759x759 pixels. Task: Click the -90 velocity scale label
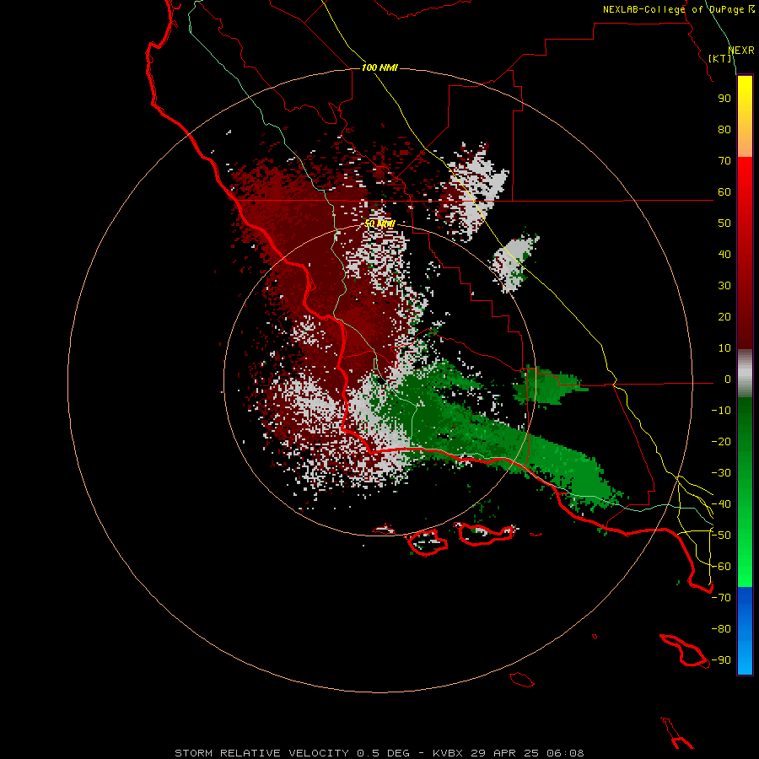(721, 660)
